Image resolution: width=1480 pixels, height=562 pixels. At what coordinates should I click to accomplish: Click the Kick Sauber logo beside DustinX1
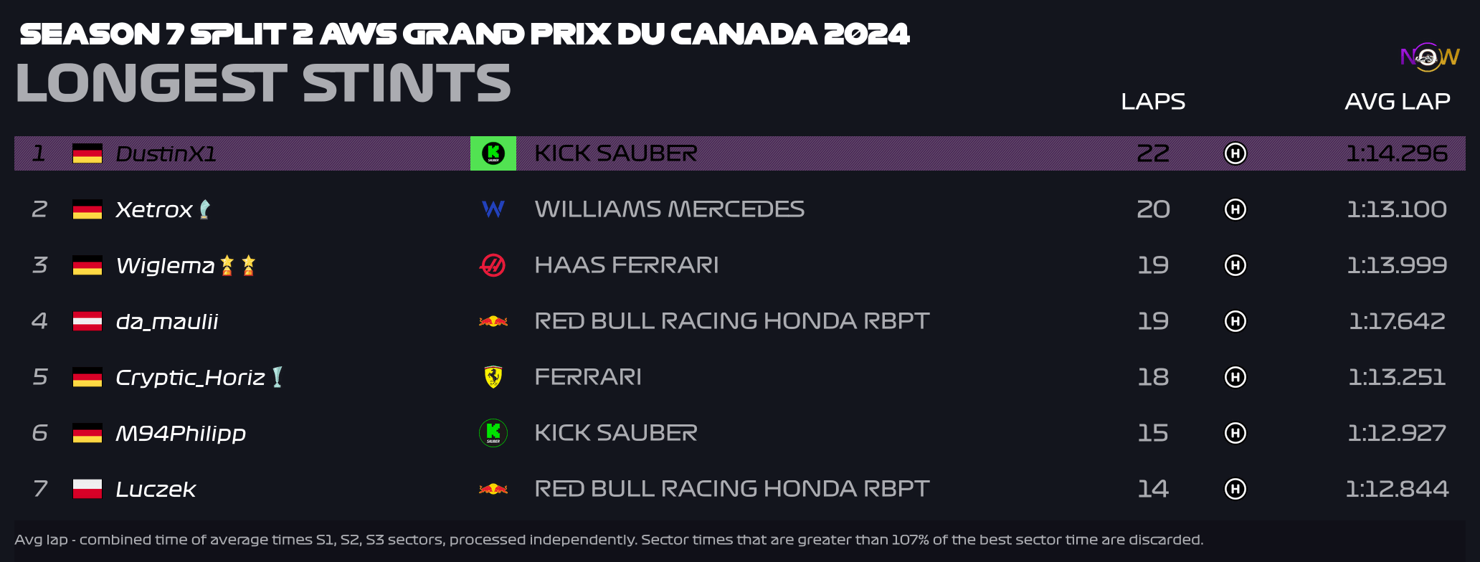point(493,153)
